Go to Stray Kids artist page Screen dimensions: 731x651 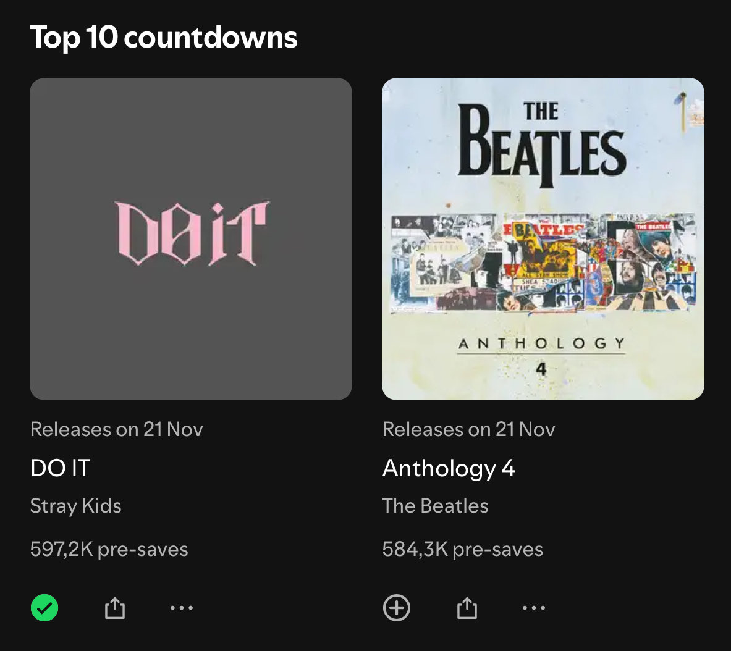76,506
